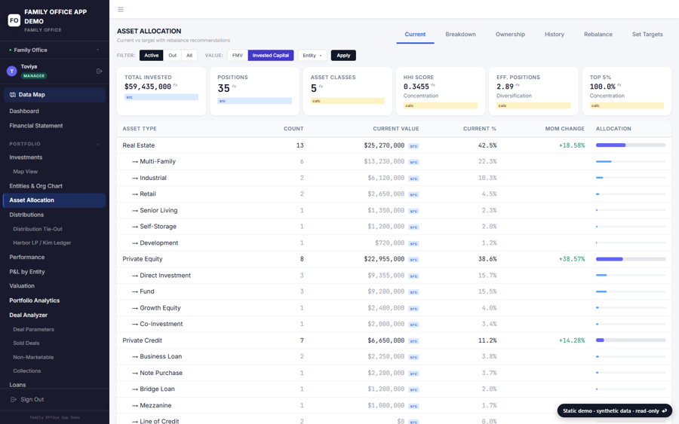Click the Data Map map icon
This screenshot has width=679, height=424.
coord(13,95)
